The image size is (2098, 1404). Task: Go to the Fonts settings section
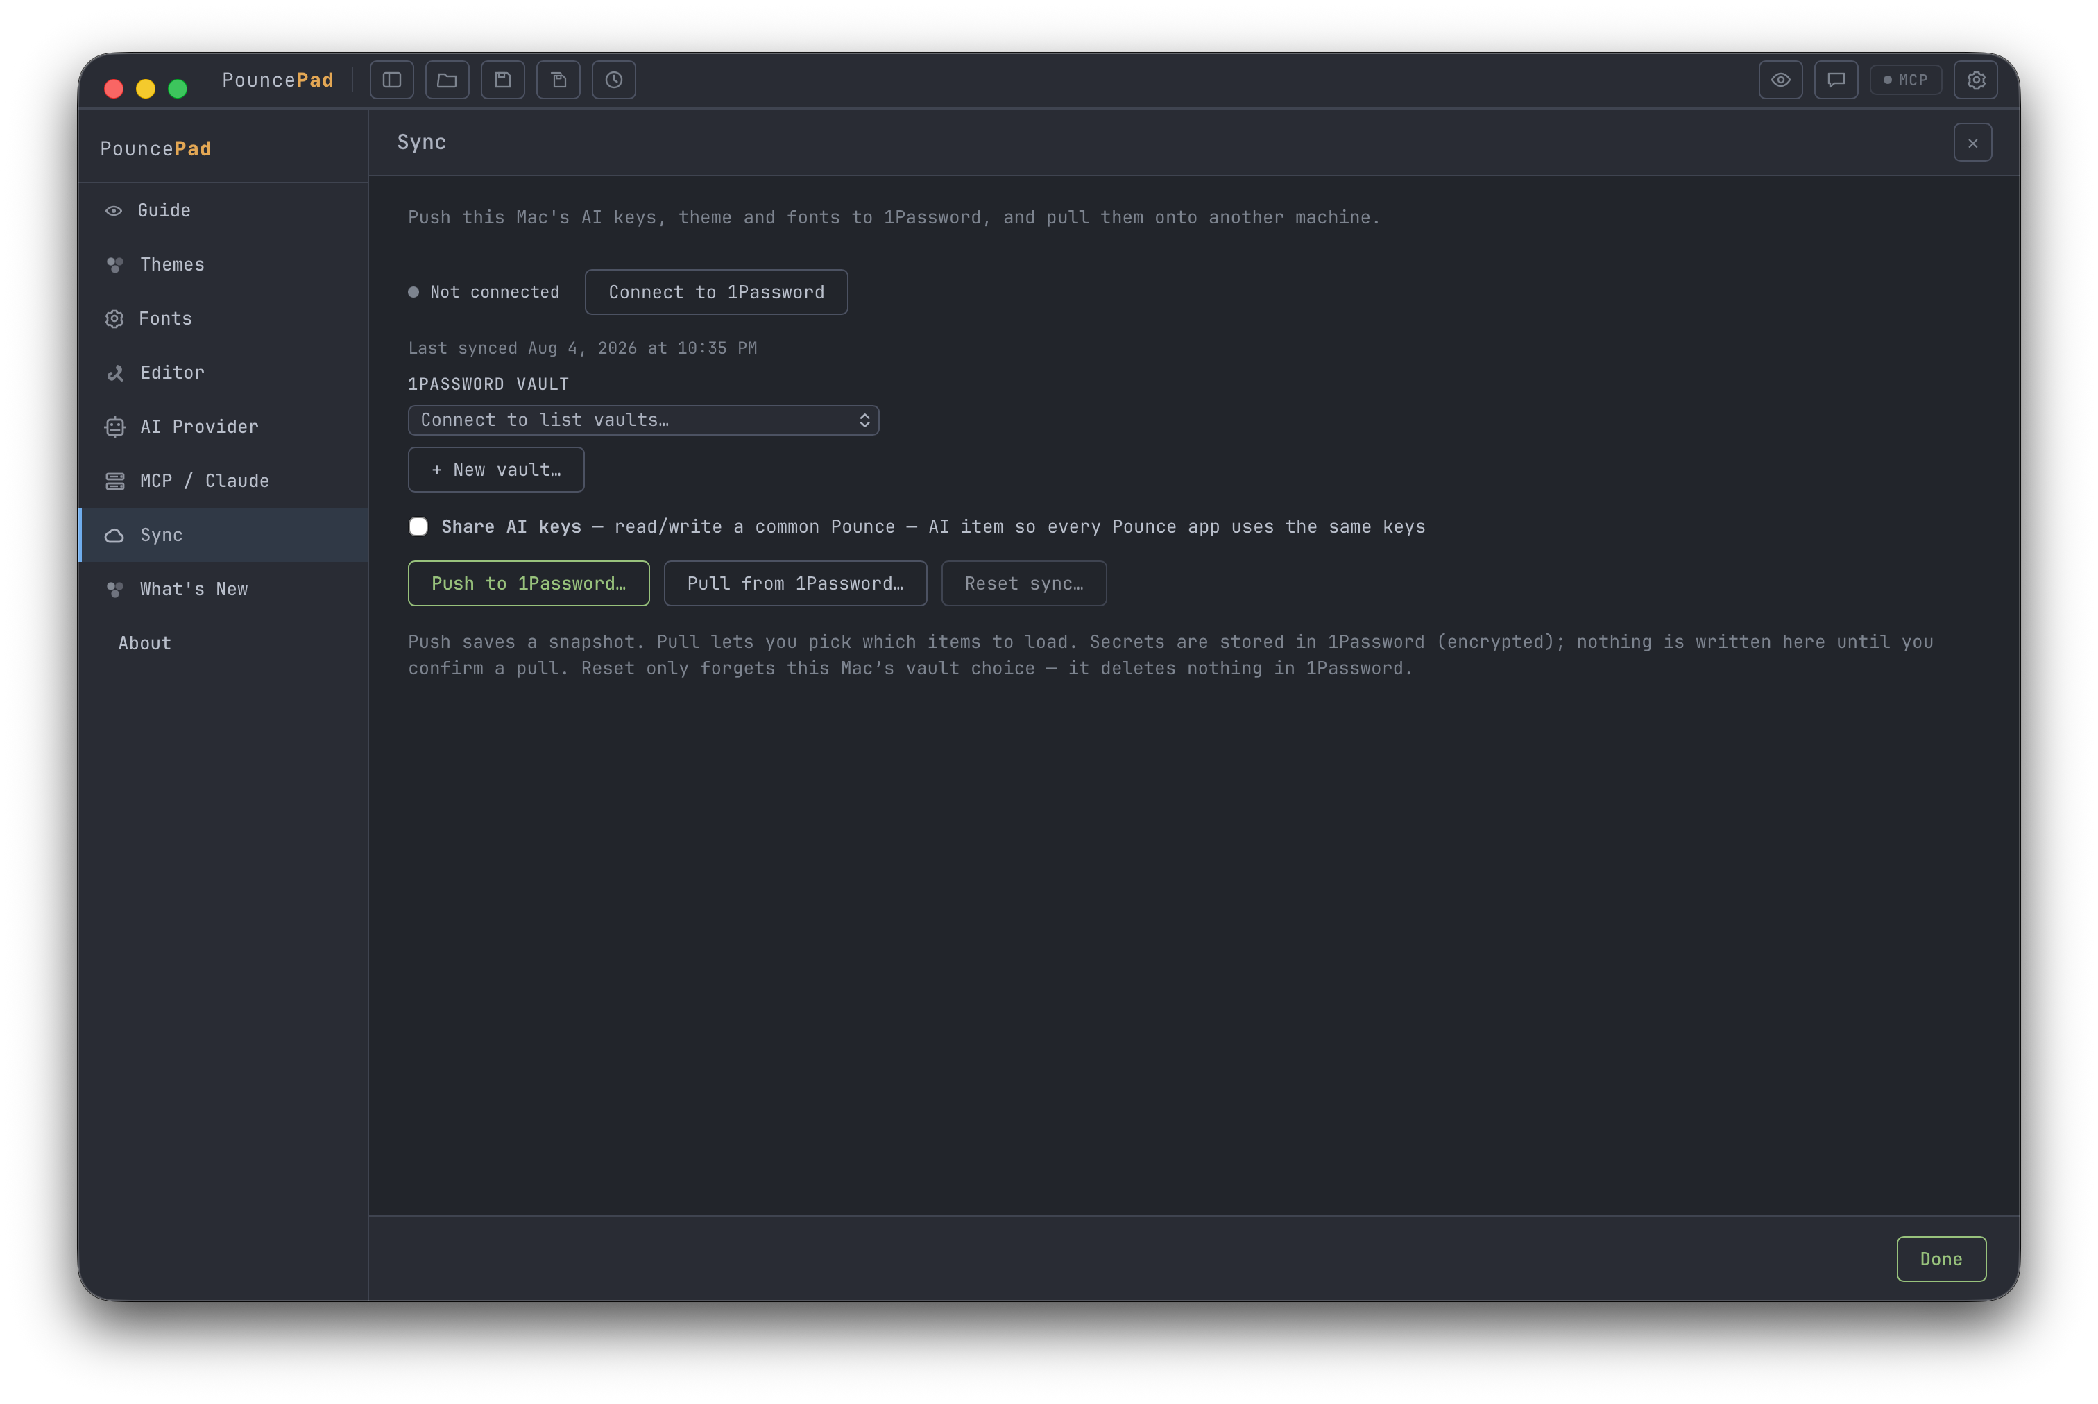click(x=224, y=319)
